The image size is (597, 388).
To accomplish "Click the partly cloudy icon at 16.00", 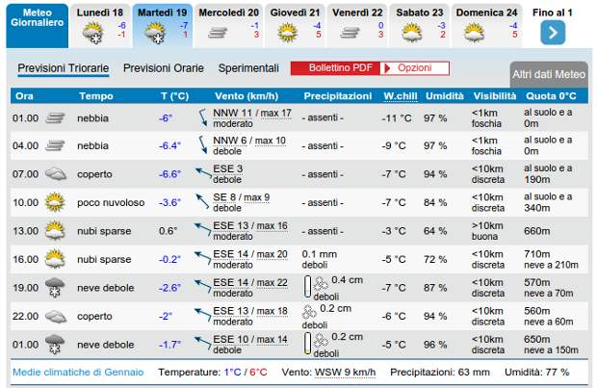I will pyautogui.click(x=56, y=259).
